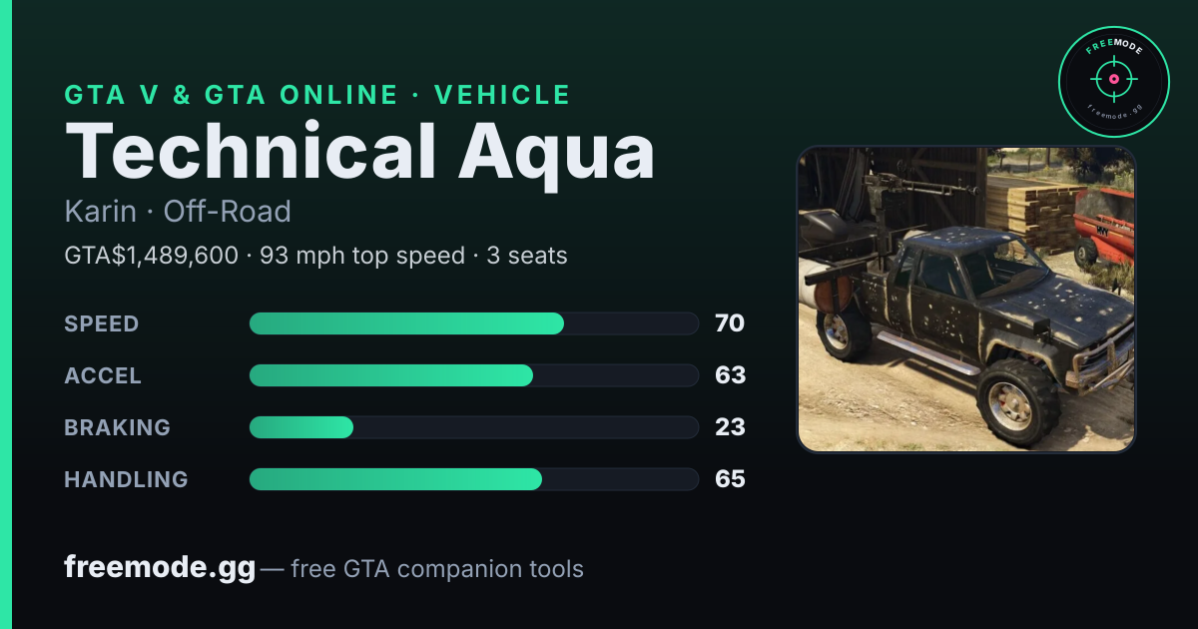Click the SPEED label
Image resolution: width=1198 pixels, height=629 pixels.
pyautogui.click(x=102, y=323)
